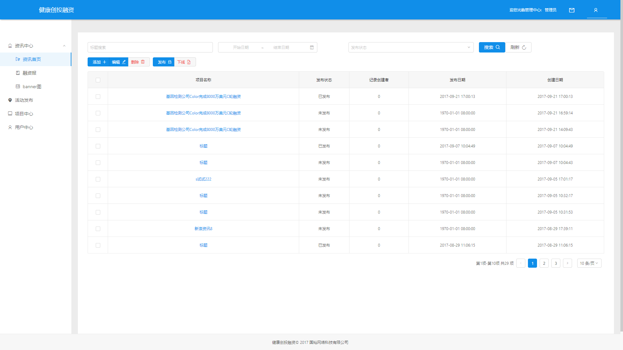
Task: Focus the 标题搜索 input field
Action: click(x=150, y=47)
